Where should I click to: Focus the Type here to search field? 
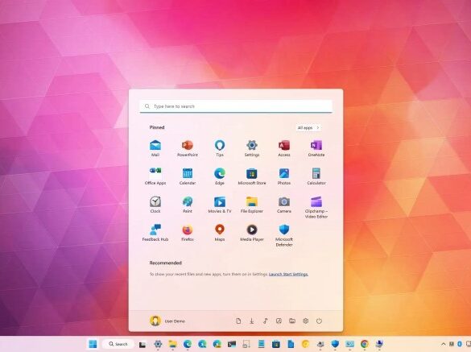click(236, 106)
